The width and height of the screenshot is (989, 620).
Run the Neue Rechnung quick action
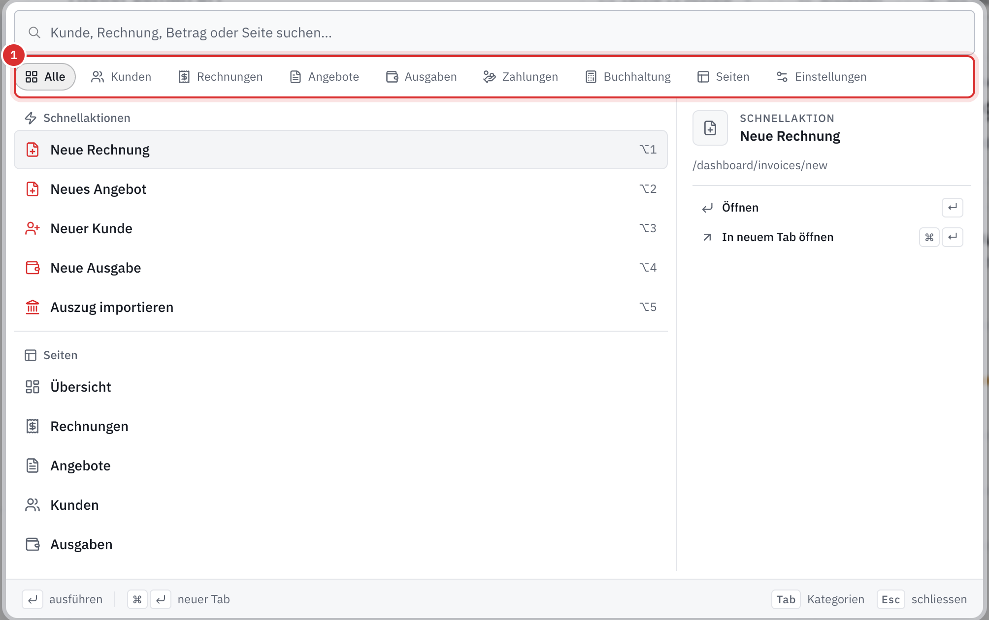(x=341, y=150)
